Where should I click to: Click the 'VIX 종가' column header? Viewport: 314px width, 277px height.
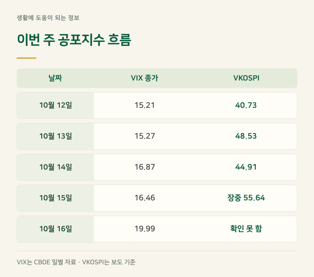click(x=145, y=78)
